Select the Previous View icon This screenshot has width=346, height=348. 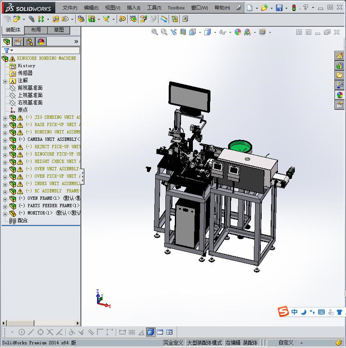tap(174, 32)
